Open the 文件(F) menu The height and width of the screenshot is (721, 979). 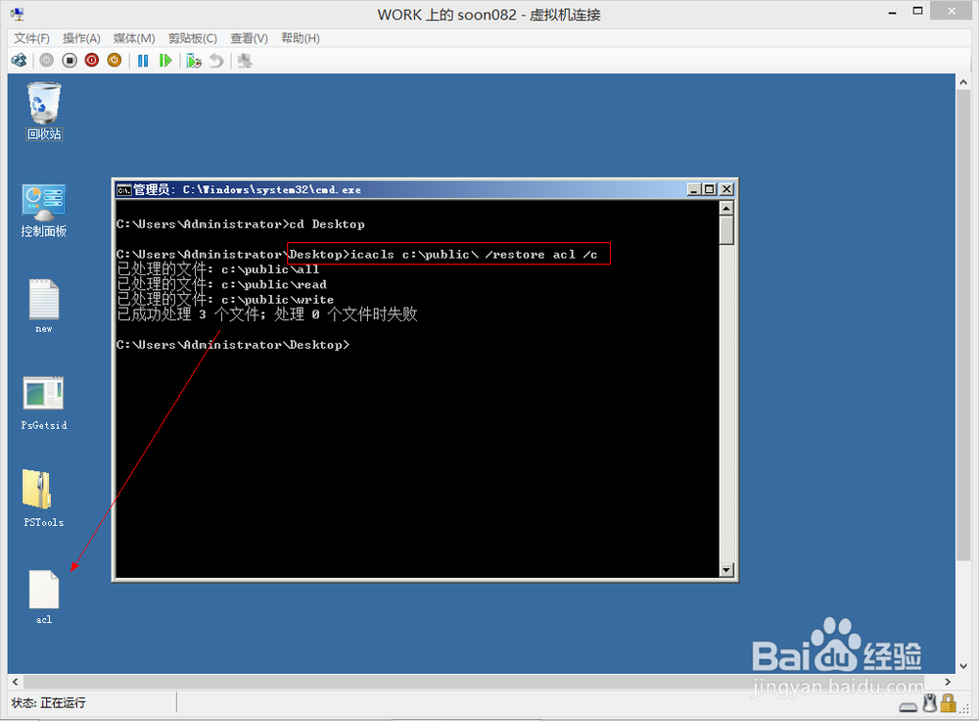click(x=32, y=38)
